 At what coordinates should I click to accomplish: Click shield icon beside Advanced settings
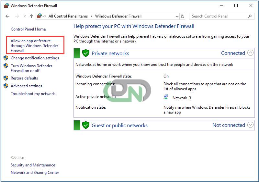6,86
